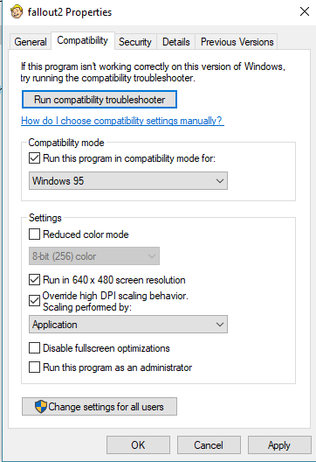Enable Reduced color mode checkbox
This screenshot has width=316, height=462.
point(34,234)
